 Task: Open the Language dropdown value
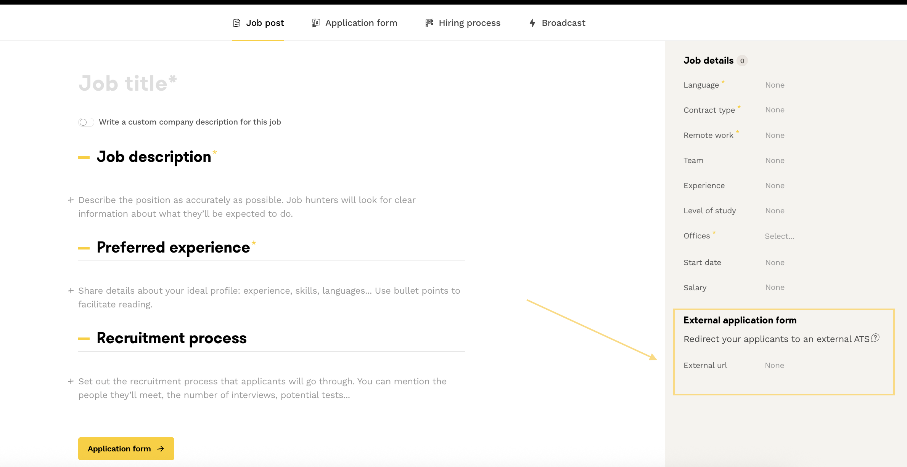coord(775,85)
